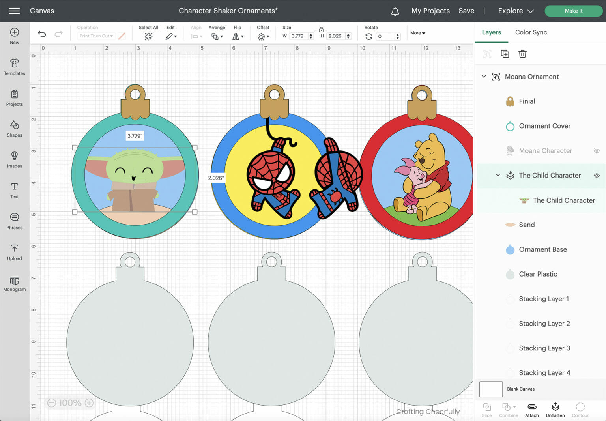Screen dimensions: 606x421
Task: Switch to the Color Sync tab
Action: pyautogui.click(x=531, y=32)
